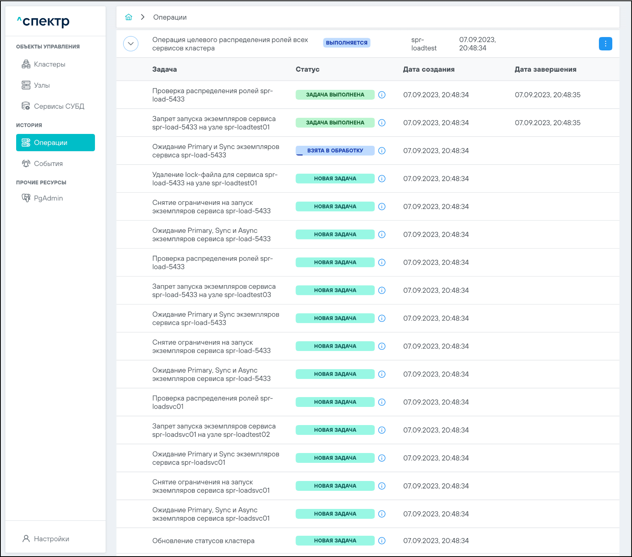Open the three-dot operation actions menu

point(605,44)
